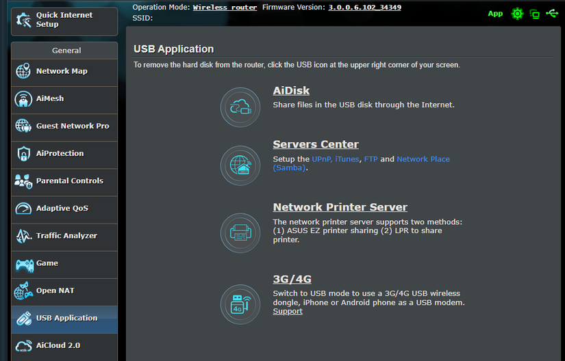Open Traffic Analyzer page
This screenshot has width=565, height=361.
pos(66,236)
